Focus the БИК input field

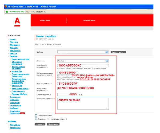(68, 73)
